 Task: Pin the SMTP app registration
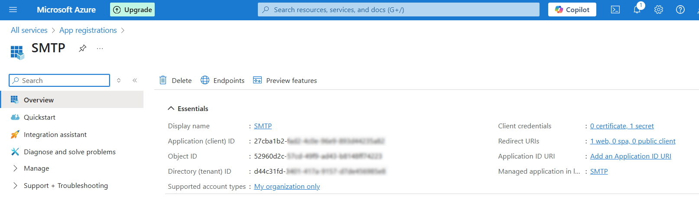82,48
